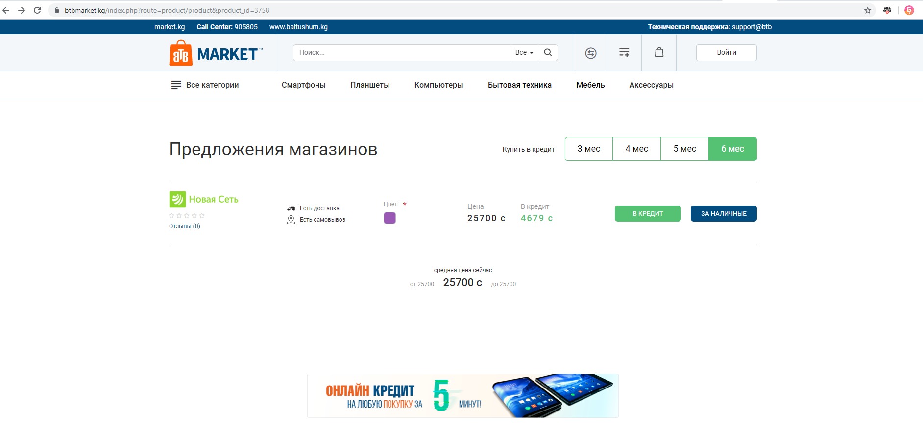Click into the Поиск search field

(x=401, y=52)
